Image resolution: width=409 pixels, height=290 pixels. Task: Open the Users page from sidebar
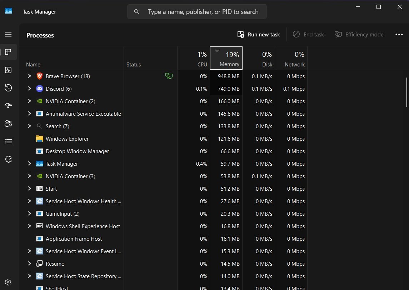(8, 123)
